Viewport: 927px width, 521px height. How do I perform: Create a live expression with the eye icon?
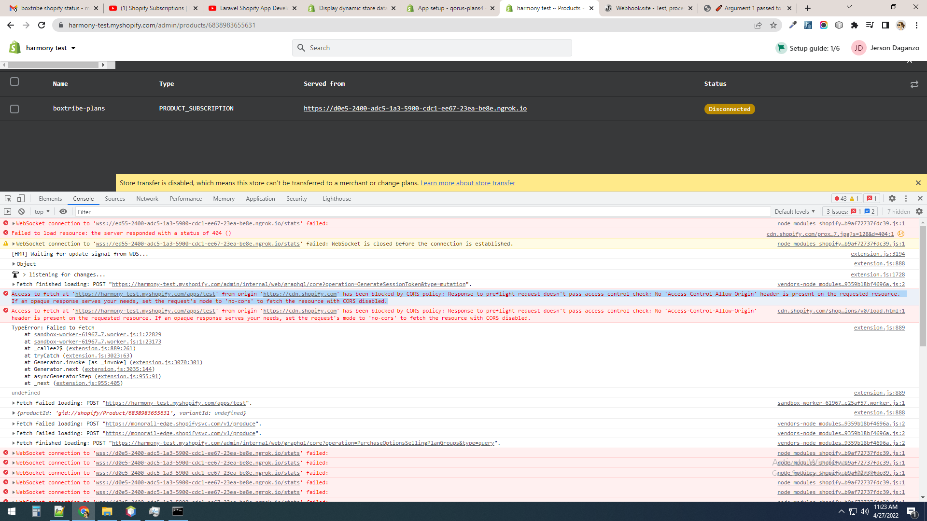63,211
